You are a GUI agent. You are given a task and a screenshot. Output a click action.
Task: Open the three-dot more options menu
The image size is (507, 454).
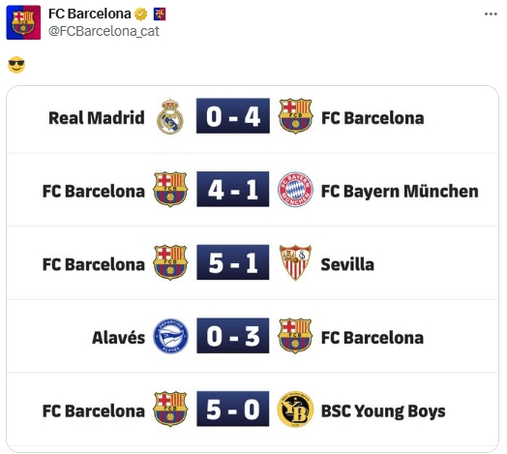[x=491, y=14]
